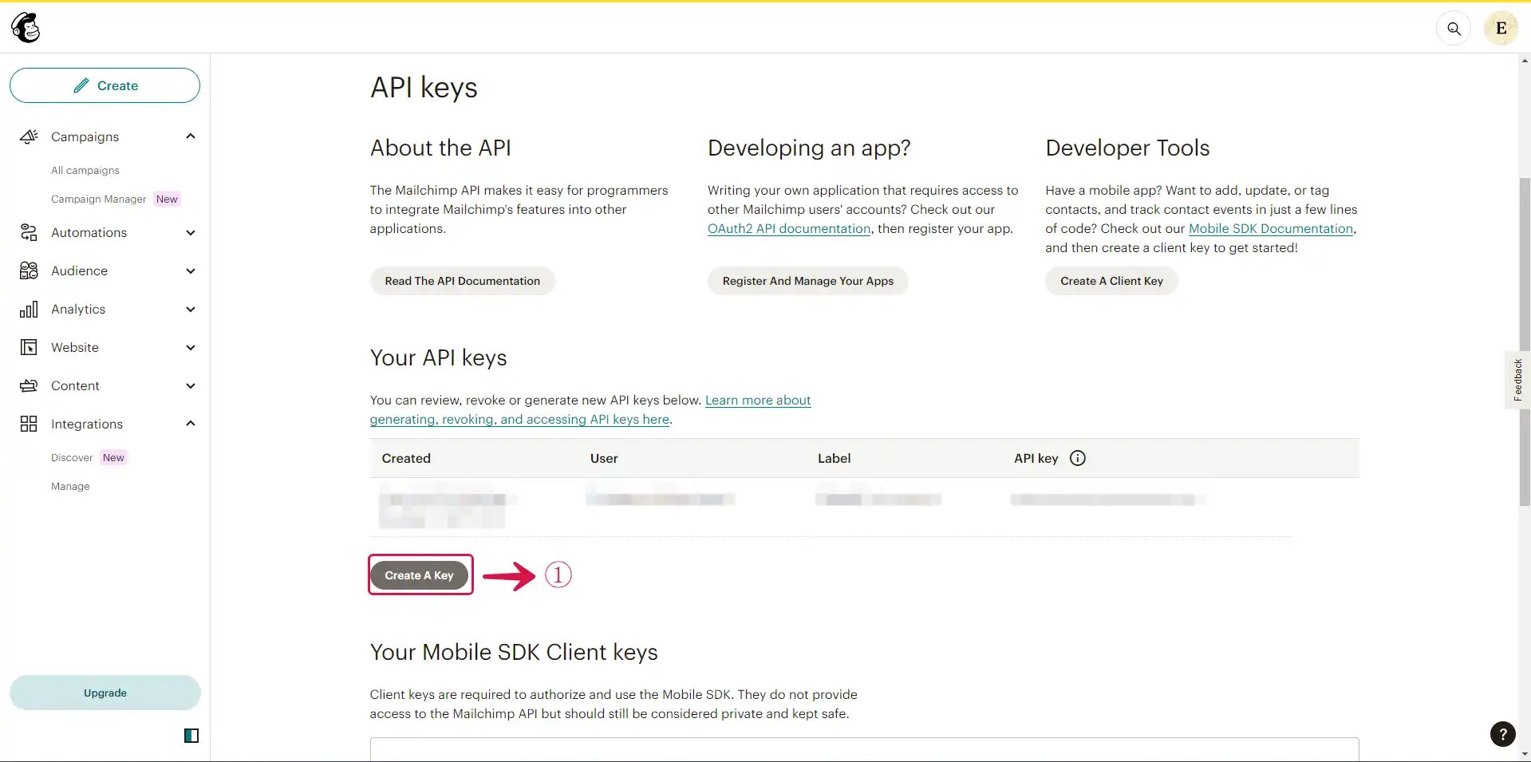This screenshot has height=762, width=1531.
Task: Click the Content icon in sidebar
Action: click(x=29, y=385)
